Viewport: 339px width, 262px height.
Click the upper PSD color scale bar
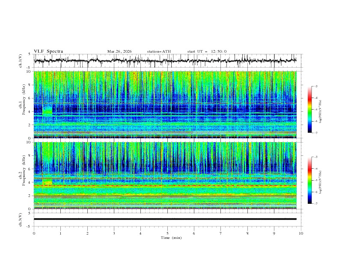pos(309,110)
